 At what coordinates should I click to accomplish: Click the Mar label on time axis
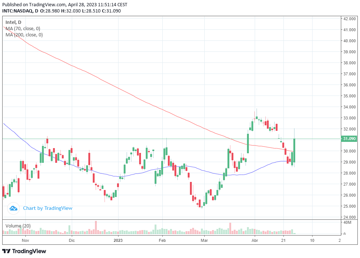coord(204,240)
